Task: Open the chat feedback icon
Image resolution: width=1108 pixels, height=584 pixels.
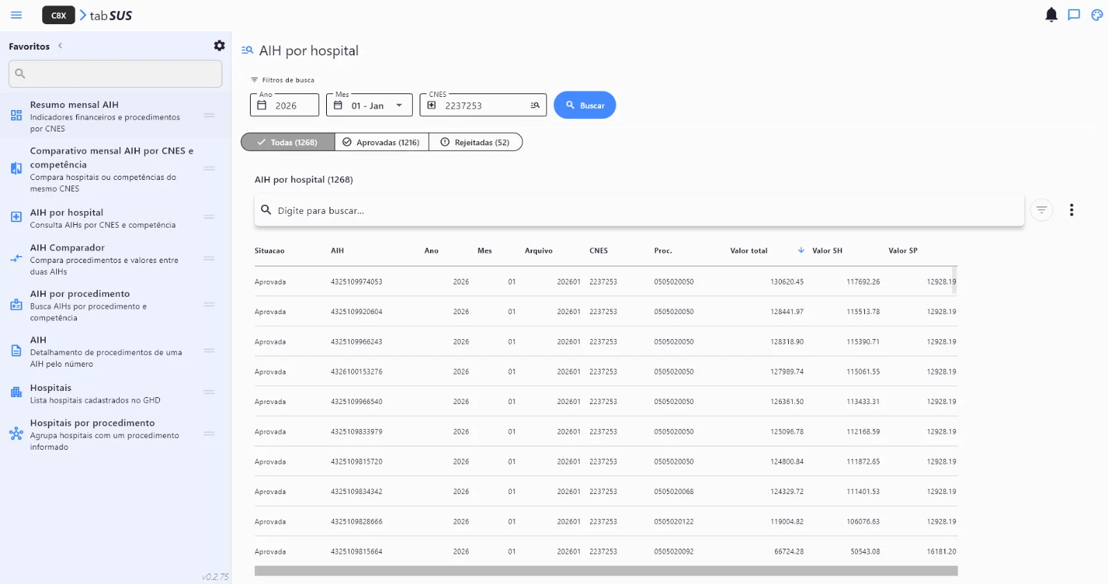Action: click(x=1074, y=15)
